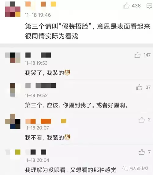Tap cat emoji after 我不看，我装的
Image resolution: width=153 pixels, height=175 pixels.
pyautogui.click(x=67, y=137)
